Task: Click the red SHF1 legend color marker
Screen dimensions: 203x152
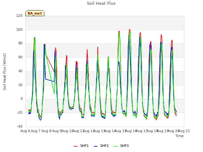Action: tap(75, 146)
